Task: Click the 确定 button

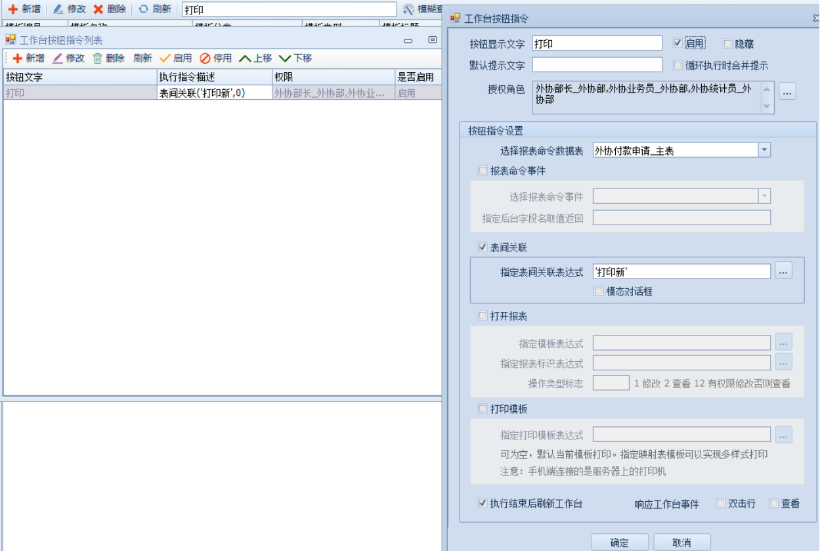Action: click(619, 542)
